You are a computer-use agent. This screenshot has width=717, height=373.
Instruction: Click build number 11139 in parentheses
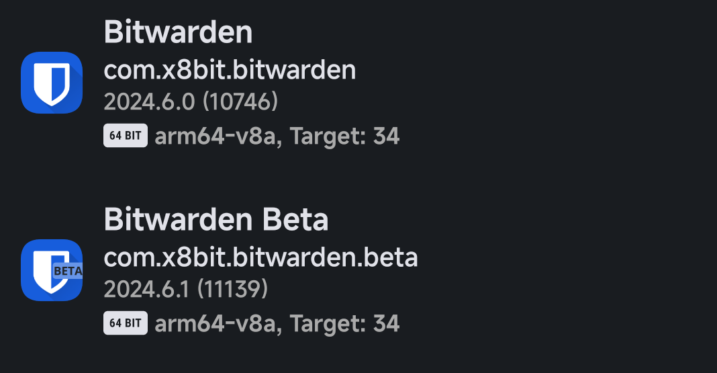[233, 289]
